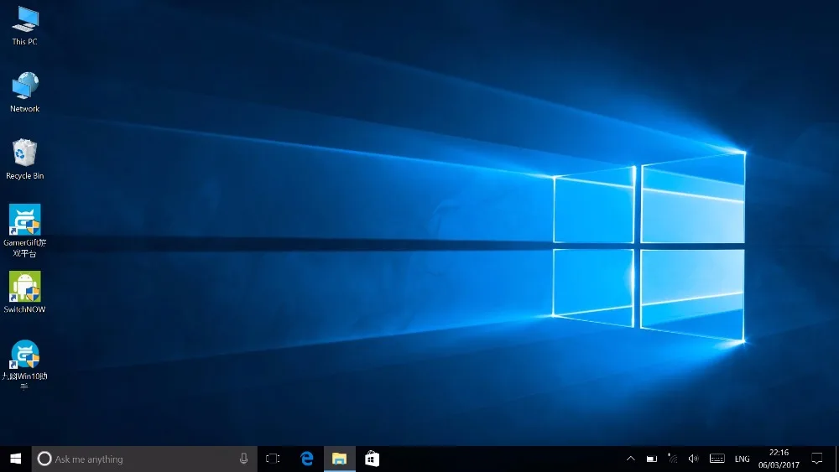Focus the Ask me anything search box
The width and height of the screenshot is (839, 472).
pos(144,459)
